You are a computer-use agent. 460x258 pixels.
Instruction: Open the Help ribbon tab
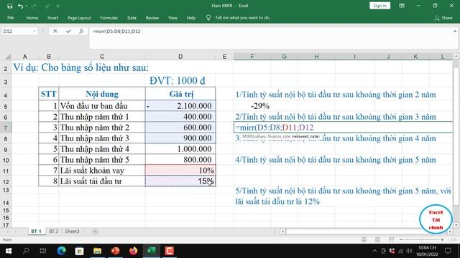tap(191, 18)
